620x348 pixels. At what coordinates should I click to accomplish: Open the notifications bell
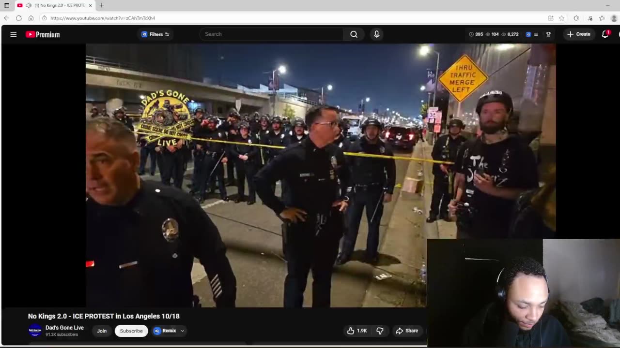605,34
